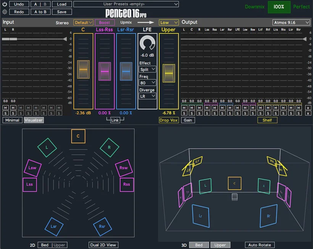The width and height of the screenshot is (313, 249).
Task: Toggle the Shelf filter
Action: [267, 120]
